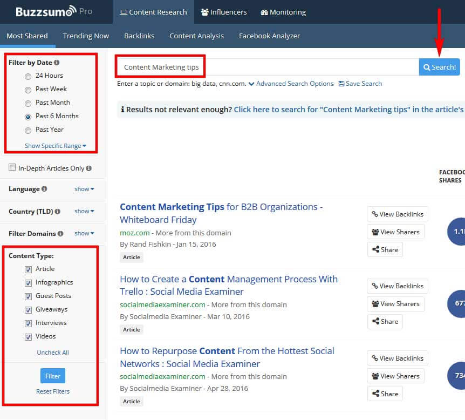Screen dimensions: 465x420
Task: Uncheck the Article content type
Action: (x=28, y=269)
